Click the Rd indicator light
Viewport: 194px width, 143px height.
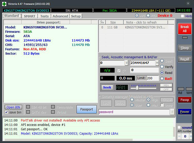(x=181, y=89)
